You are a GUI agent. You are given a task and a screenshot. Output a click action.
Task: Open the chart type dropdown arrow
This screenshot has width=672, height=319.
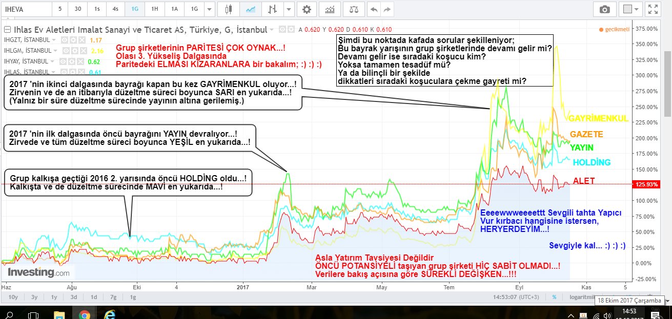(289, 9)
